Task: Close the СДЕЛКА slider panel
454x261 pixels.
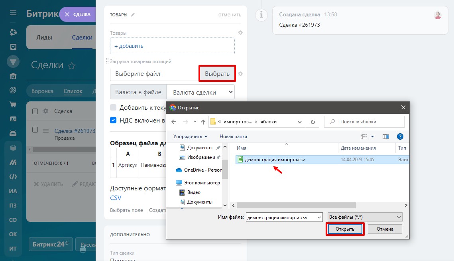Action: pos(67,14)
